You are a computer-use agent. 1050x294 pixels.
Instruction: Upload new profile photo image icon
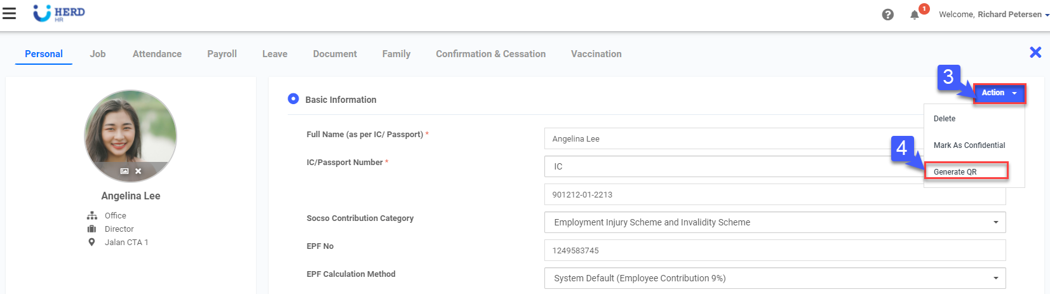pos(125,171)
